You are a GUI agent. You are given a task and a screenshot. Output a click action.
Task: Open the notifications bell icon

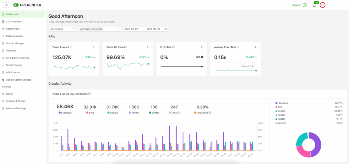coord(314,5)
